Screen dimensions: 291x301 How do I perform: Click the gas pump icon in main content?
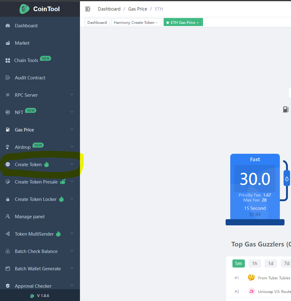pos(286,109)
